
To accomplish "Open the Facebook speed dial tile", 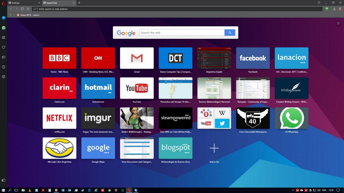I will [253, 58].
